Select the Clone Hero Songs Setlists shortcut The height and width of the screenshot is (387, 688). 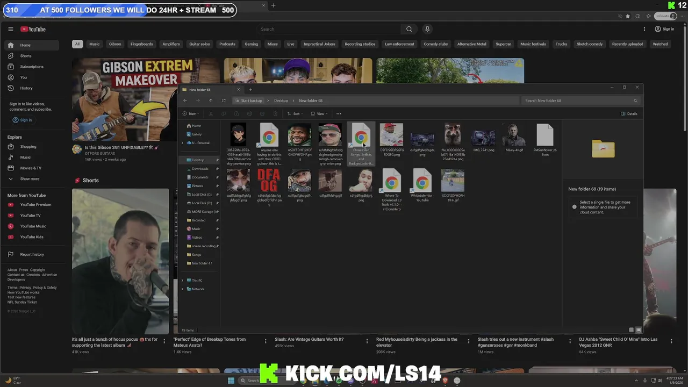coord(361,143)
